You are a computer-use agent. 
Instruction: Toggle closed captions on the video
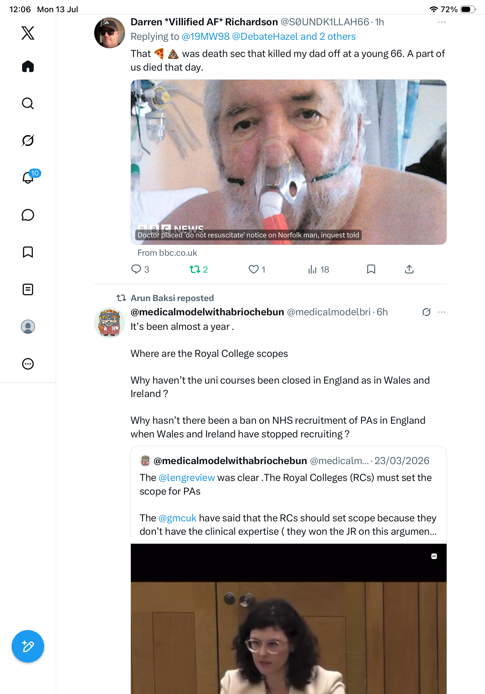pyautogui.click(x=434, y=556)
